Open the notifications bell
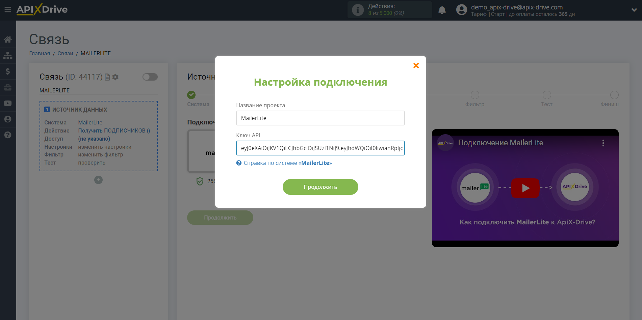The height and width of the screenshot is (320, 642). click(442, 10)
